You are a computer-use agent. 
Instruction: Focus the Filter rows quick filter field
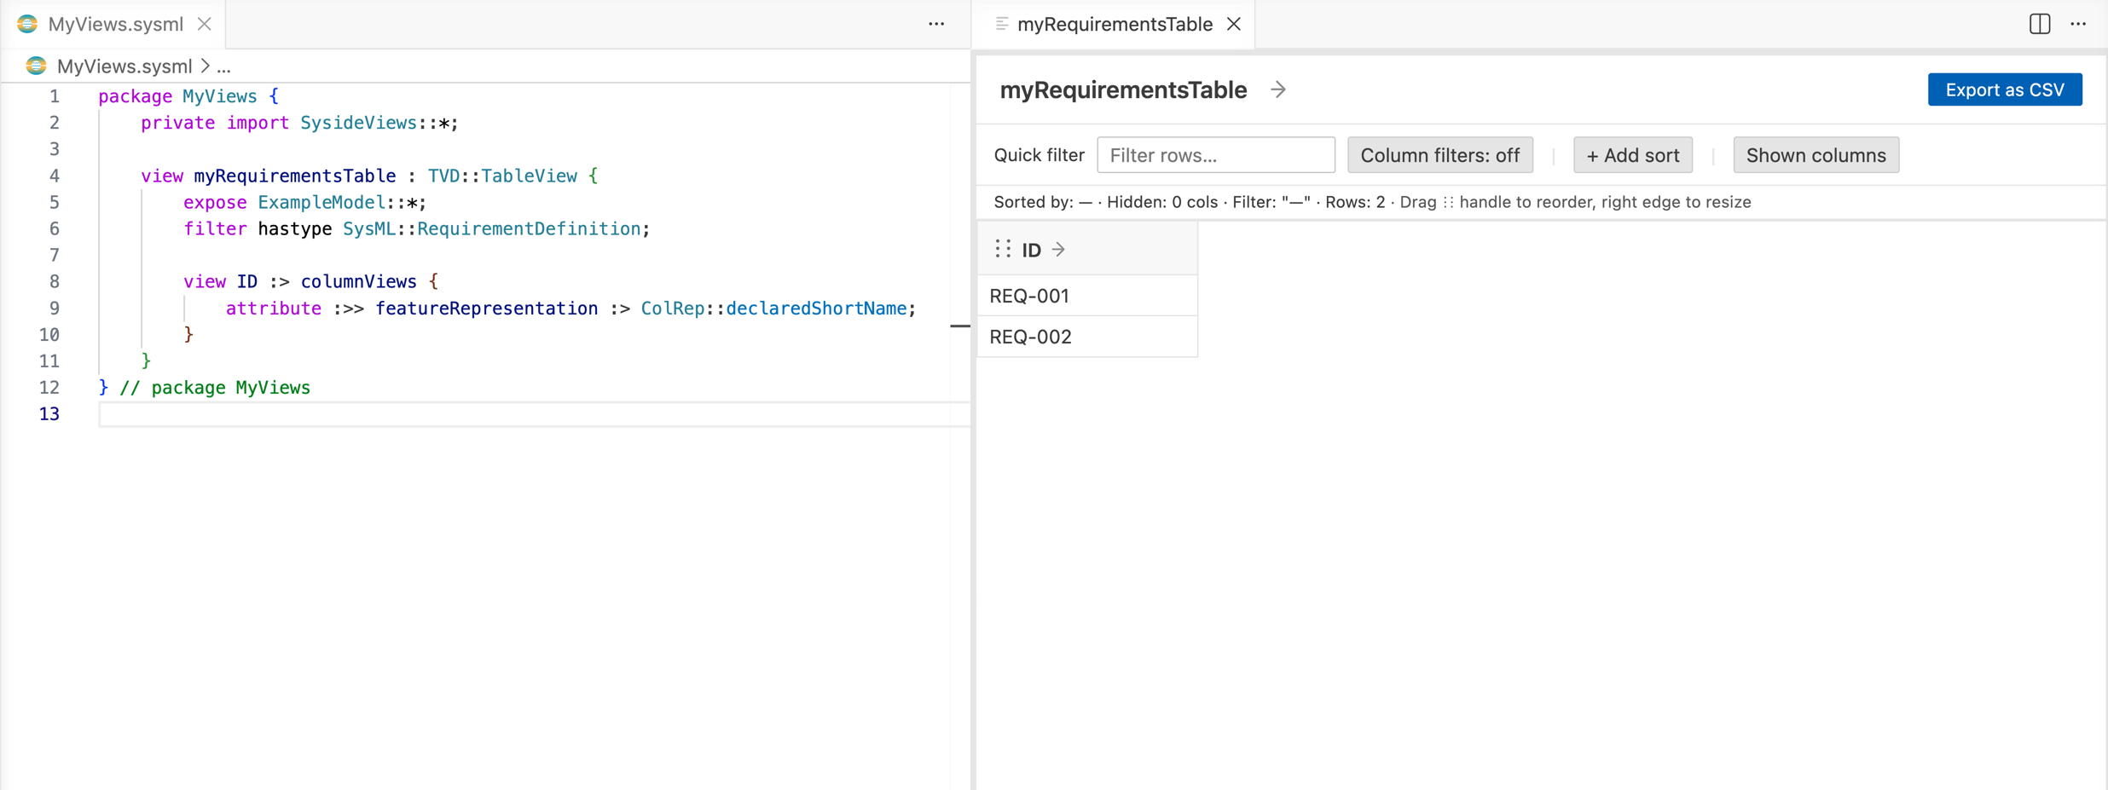pyautogui.click(x=1215, y=155)
